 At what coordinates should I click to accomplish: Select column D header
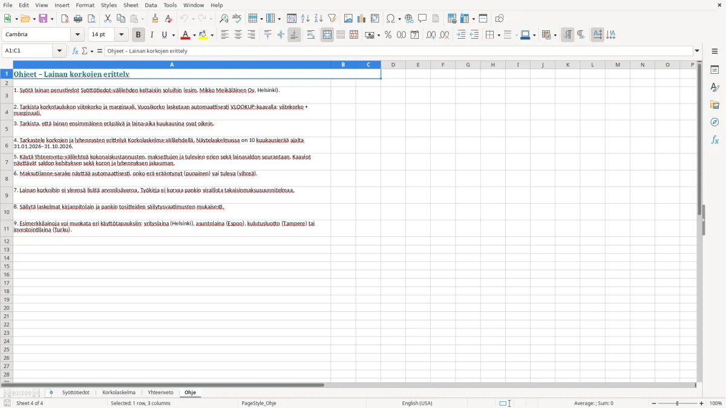coord(393,65)
